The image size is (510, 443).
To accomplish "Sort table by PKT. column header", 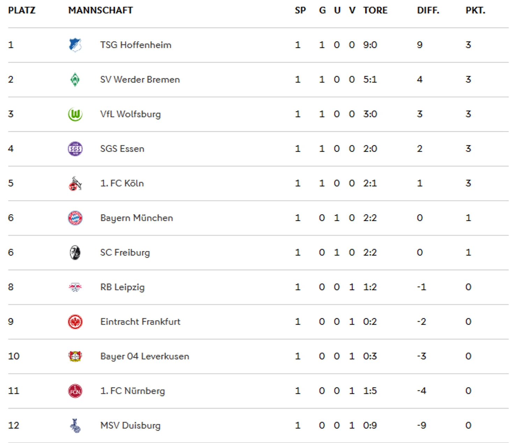I will [475, 10].
